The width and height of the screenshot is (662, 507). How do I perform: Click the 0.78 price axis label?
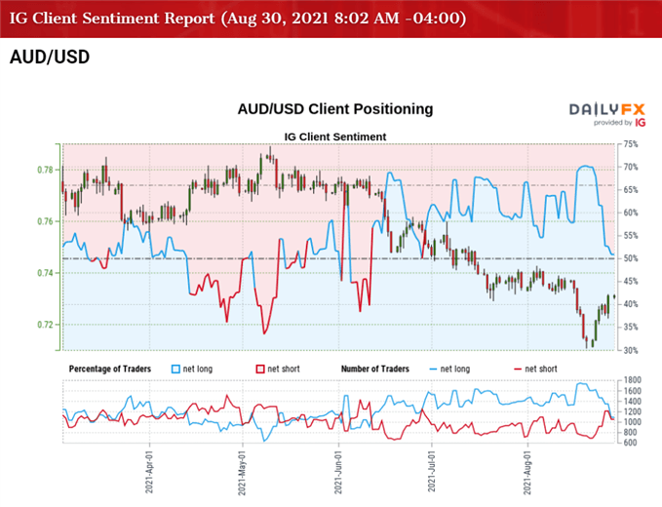(45, 170)
